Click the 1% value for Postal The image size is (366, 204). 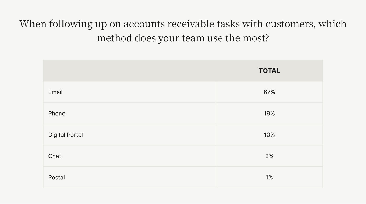pos(269,178)
